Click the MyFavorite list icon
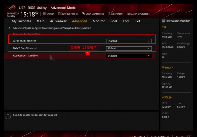The height and width of the screenshot is (137, 197). point(60,14)
